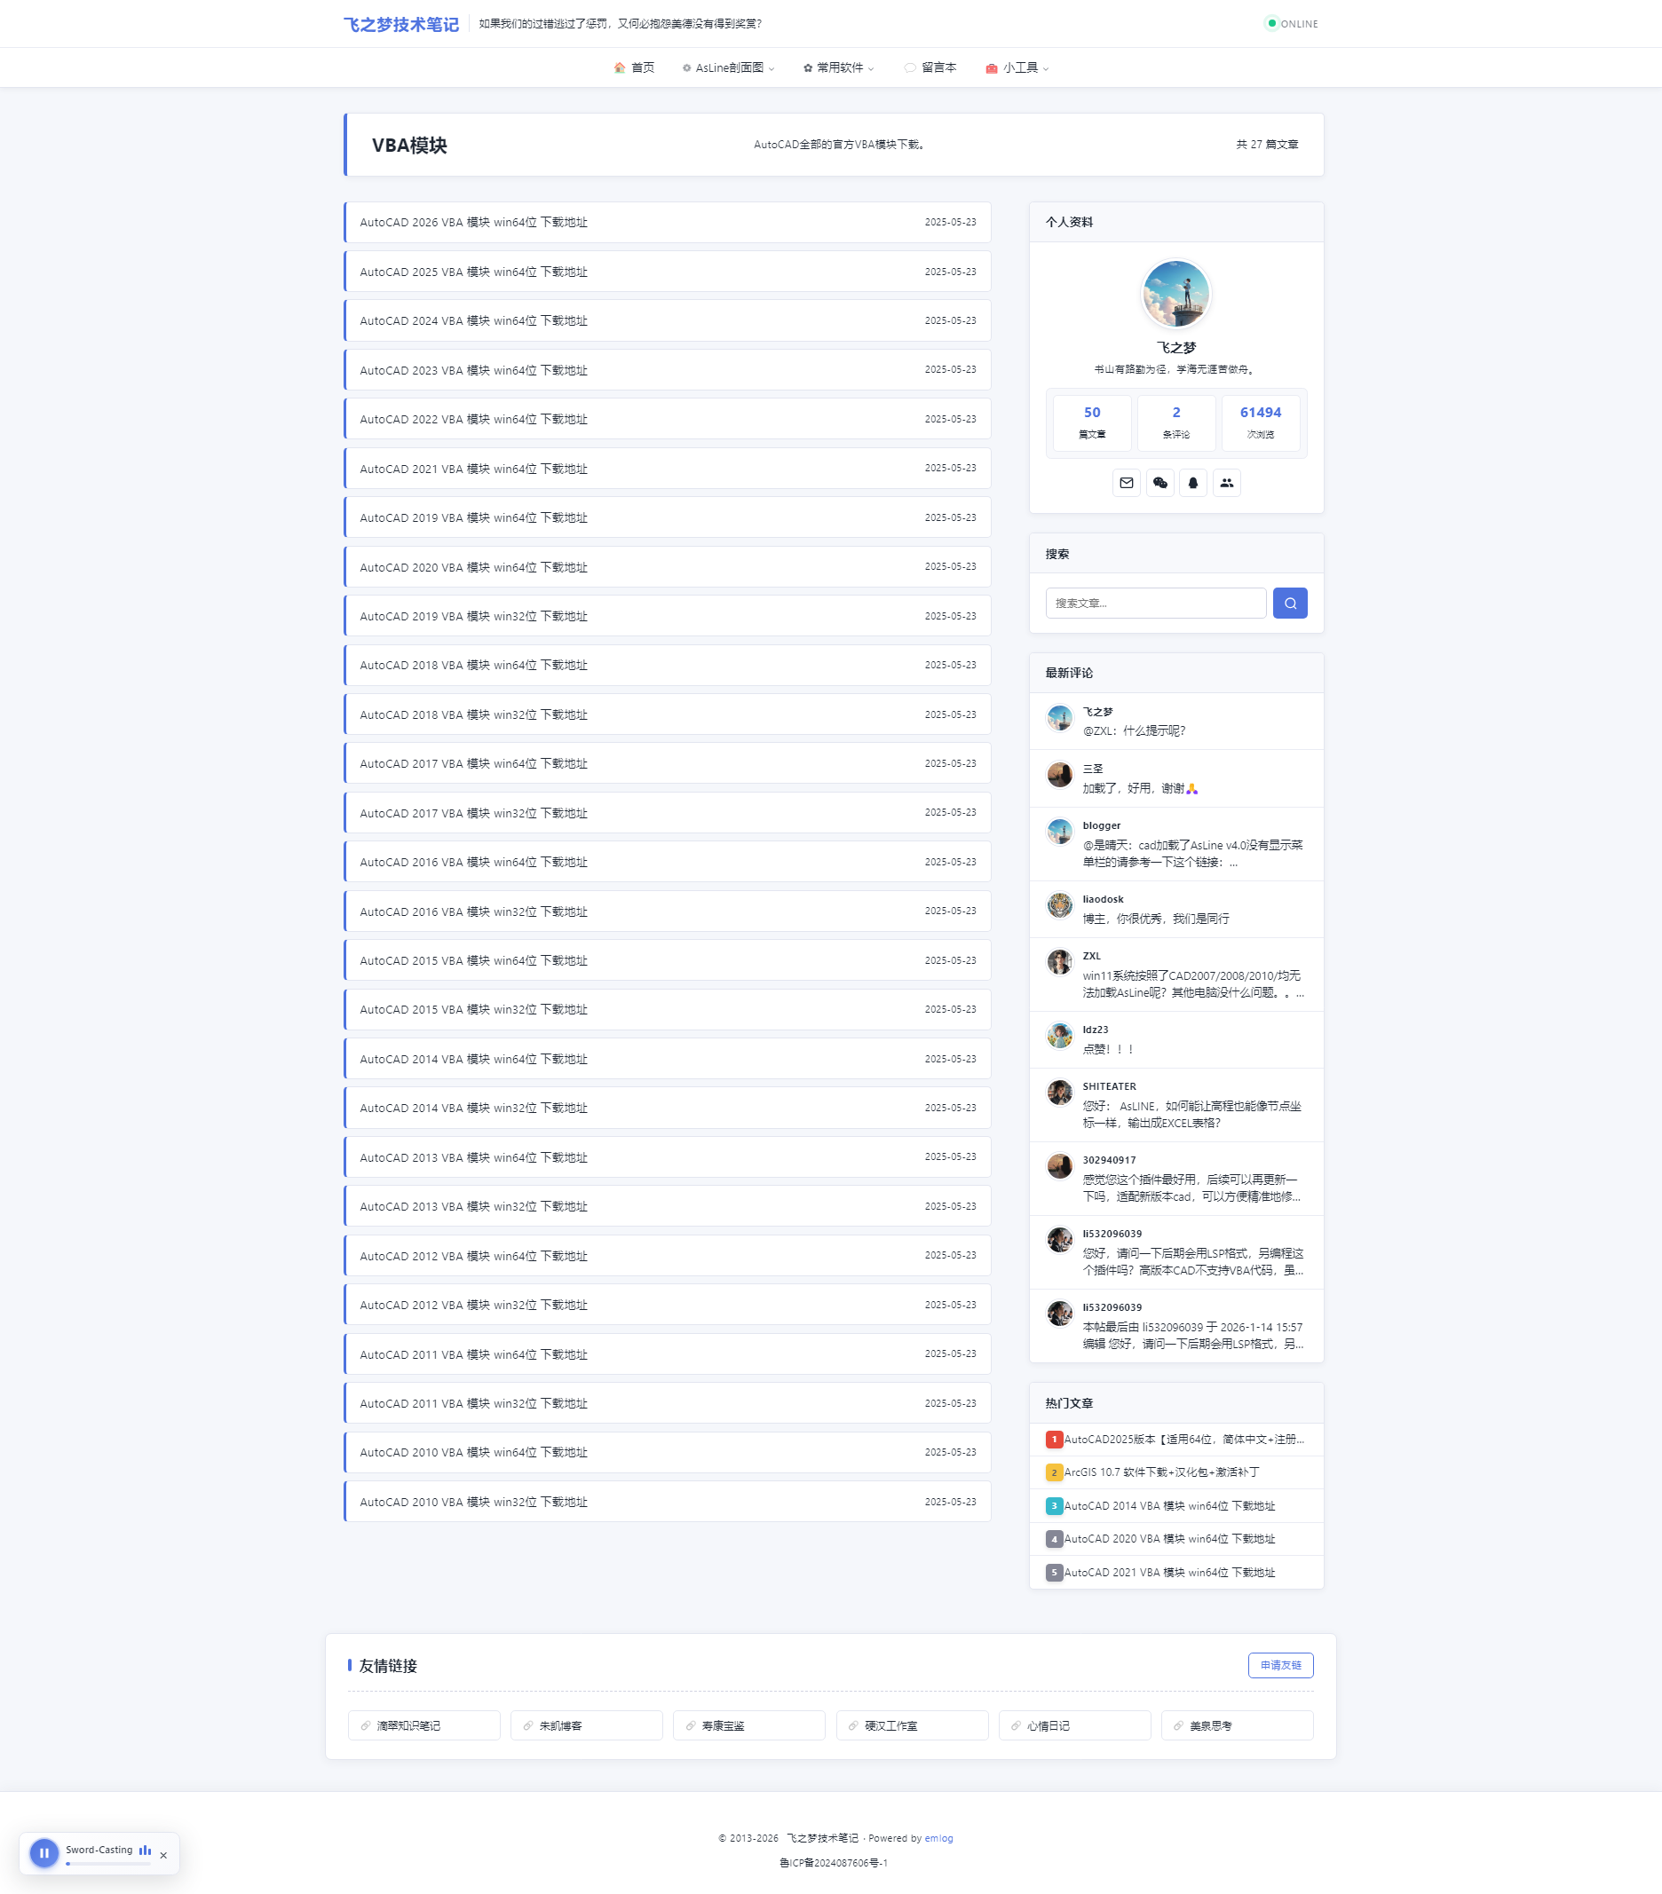Expand AsLine剖面图 menu dropdown
The image size is (1662, 1894).
[x=728, y=67]
